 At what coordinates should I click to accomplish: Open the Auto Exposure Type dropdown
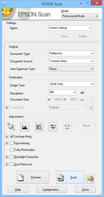(71, 69)
